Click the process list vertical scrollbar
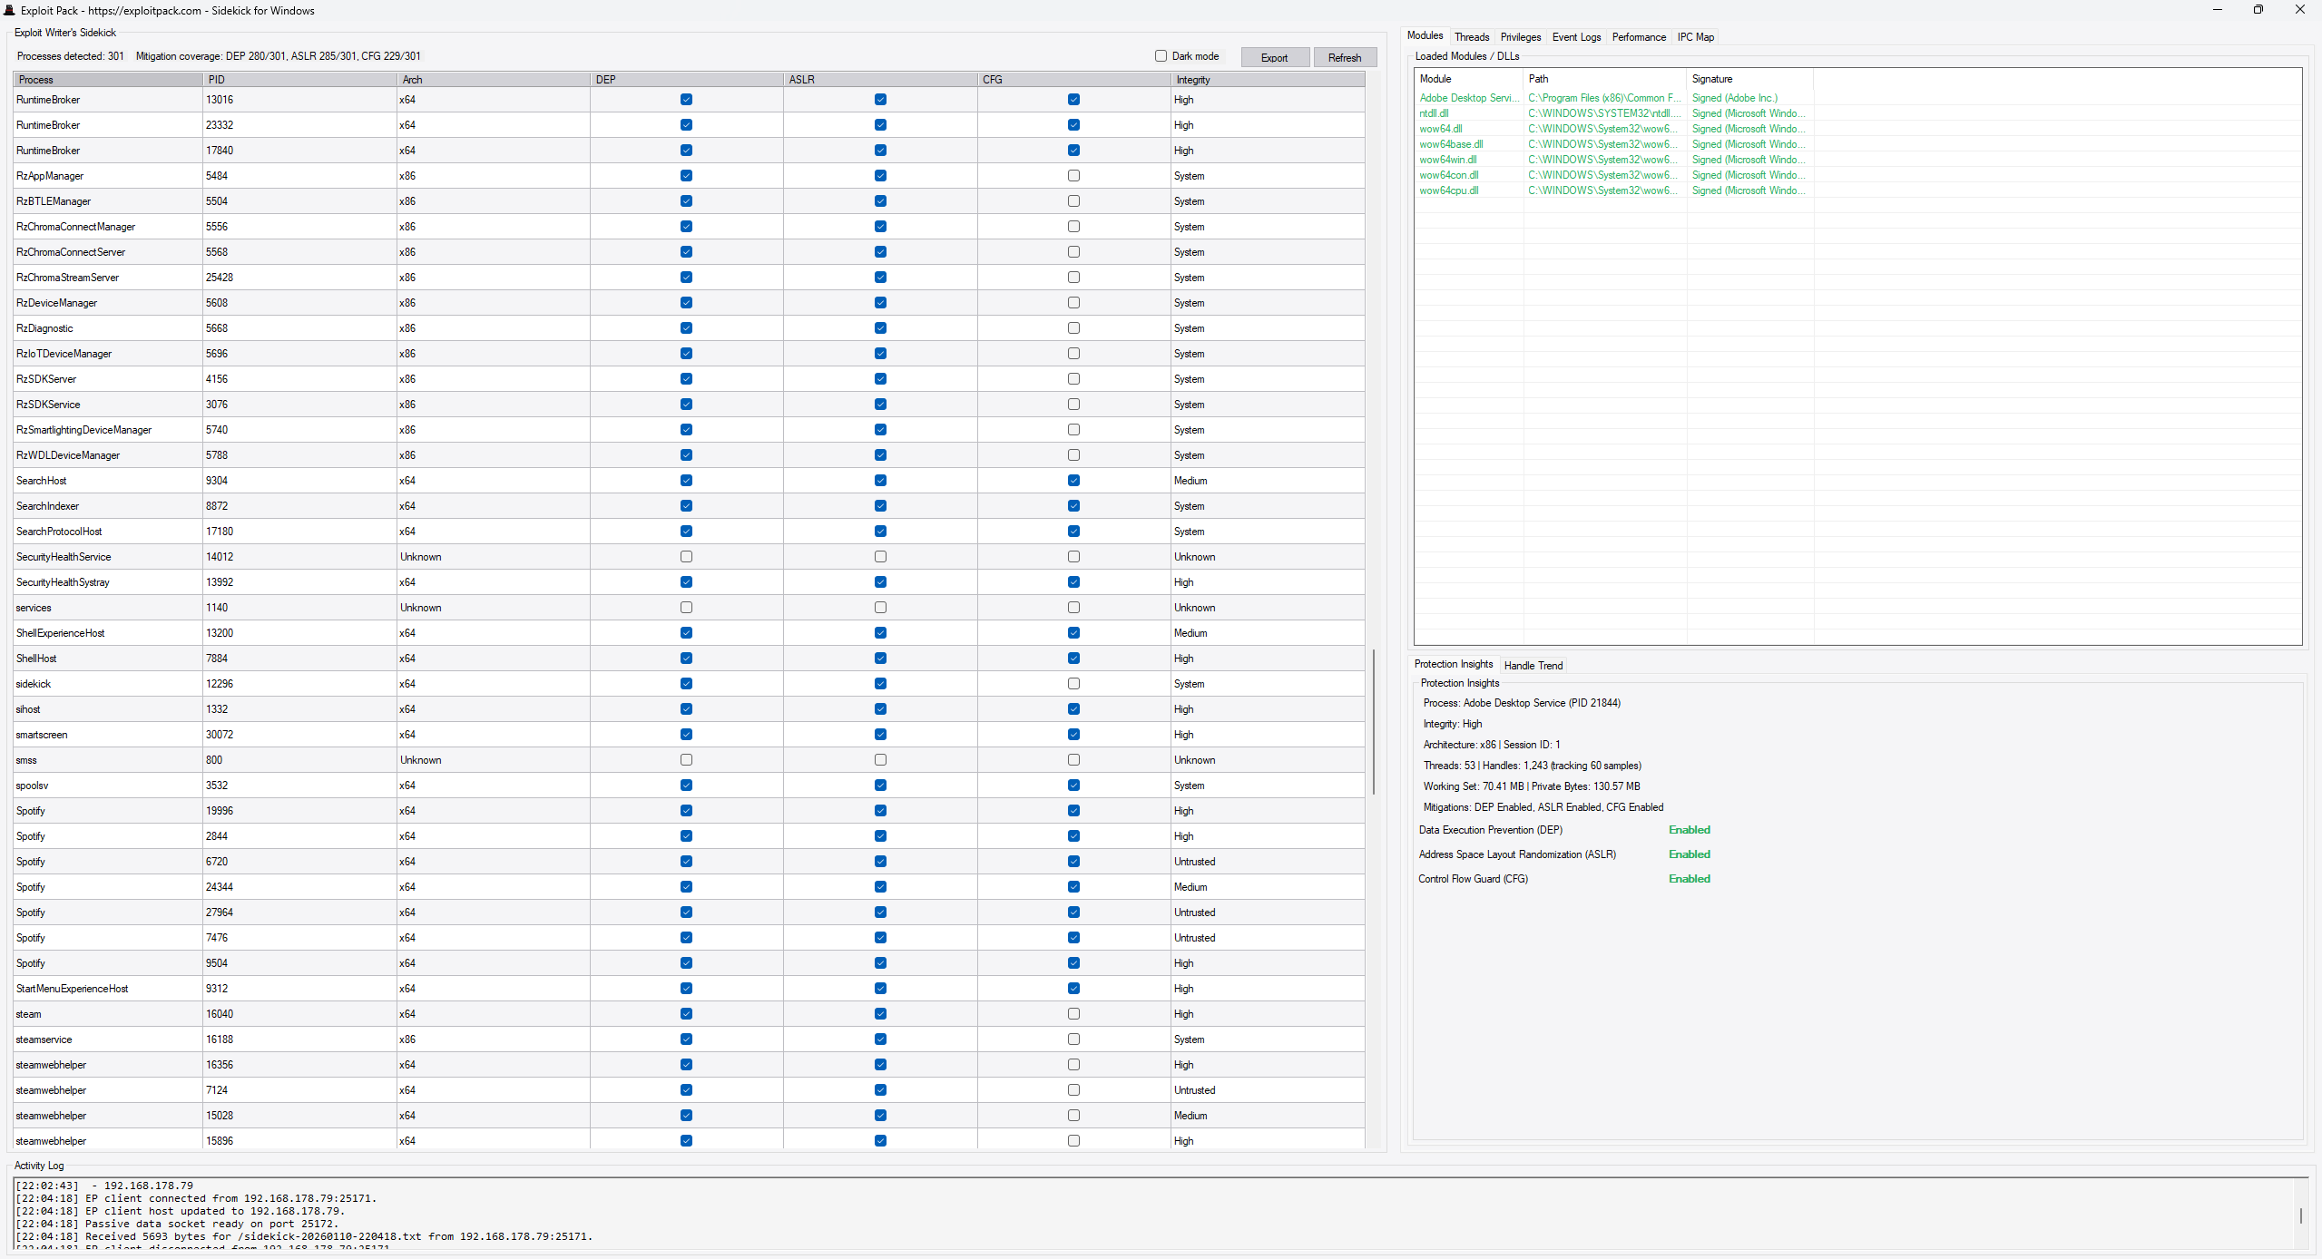The image size is (2322, 1259). (1373, 721)
